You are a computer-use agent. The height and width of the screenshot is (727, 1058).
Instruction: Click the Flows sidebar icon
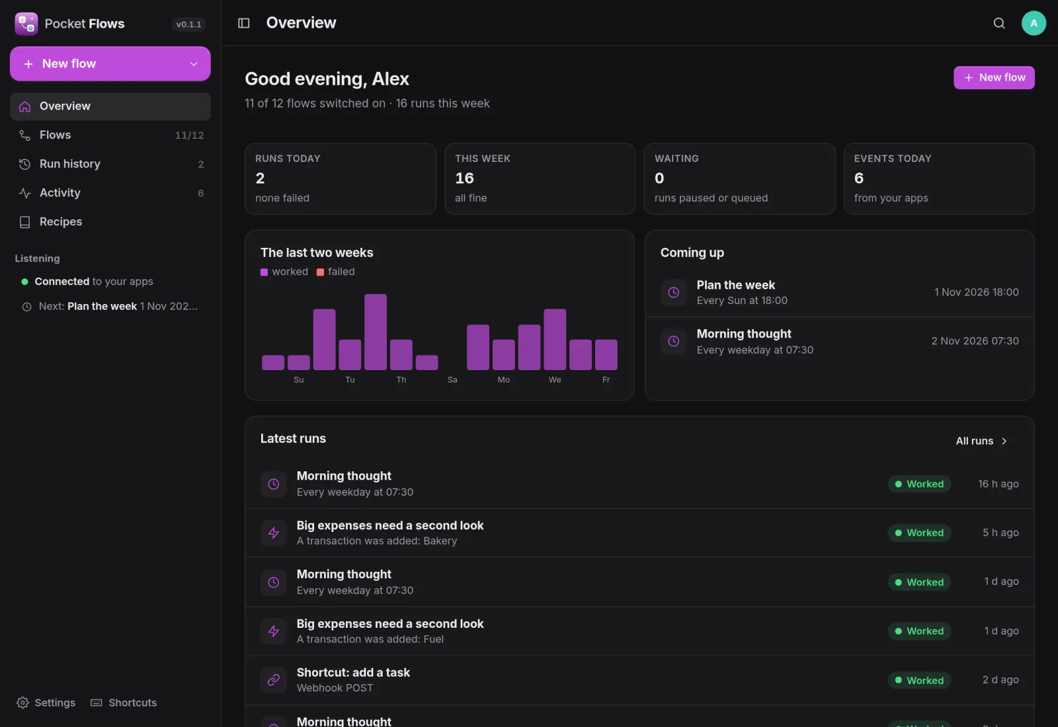tap(25, 135)
